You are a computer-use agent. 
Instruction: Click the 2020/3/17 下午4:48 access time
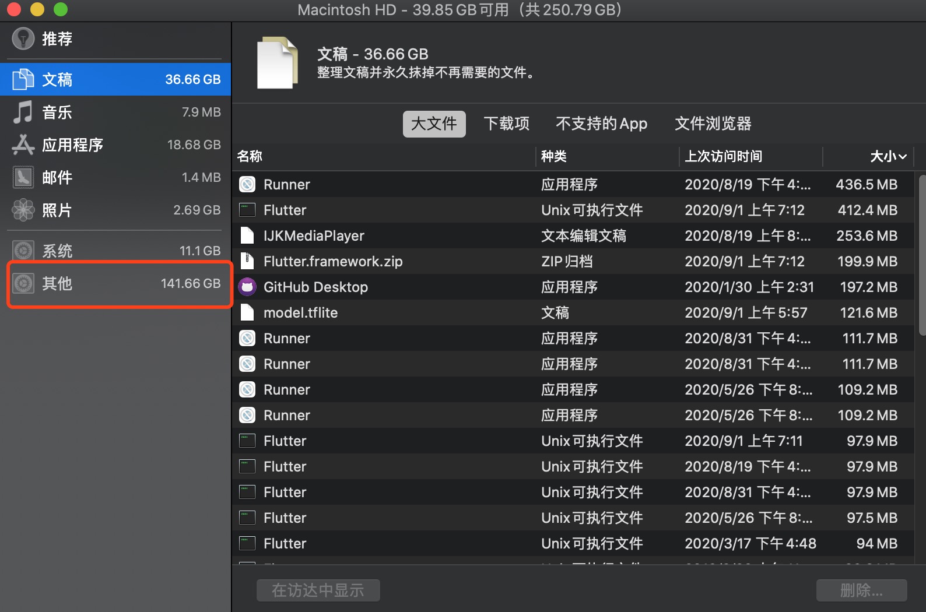[750, 543]
